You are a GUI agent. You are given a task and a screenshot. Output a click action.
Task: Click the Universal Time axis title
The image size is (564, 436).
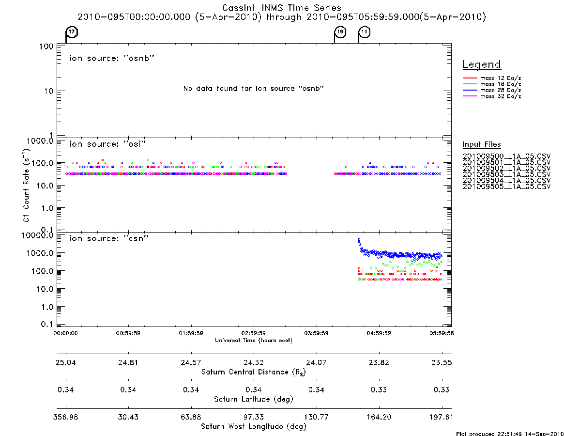click(254, 340)
